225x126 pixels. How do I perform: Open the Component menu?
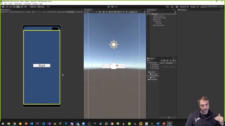point(27,4)
